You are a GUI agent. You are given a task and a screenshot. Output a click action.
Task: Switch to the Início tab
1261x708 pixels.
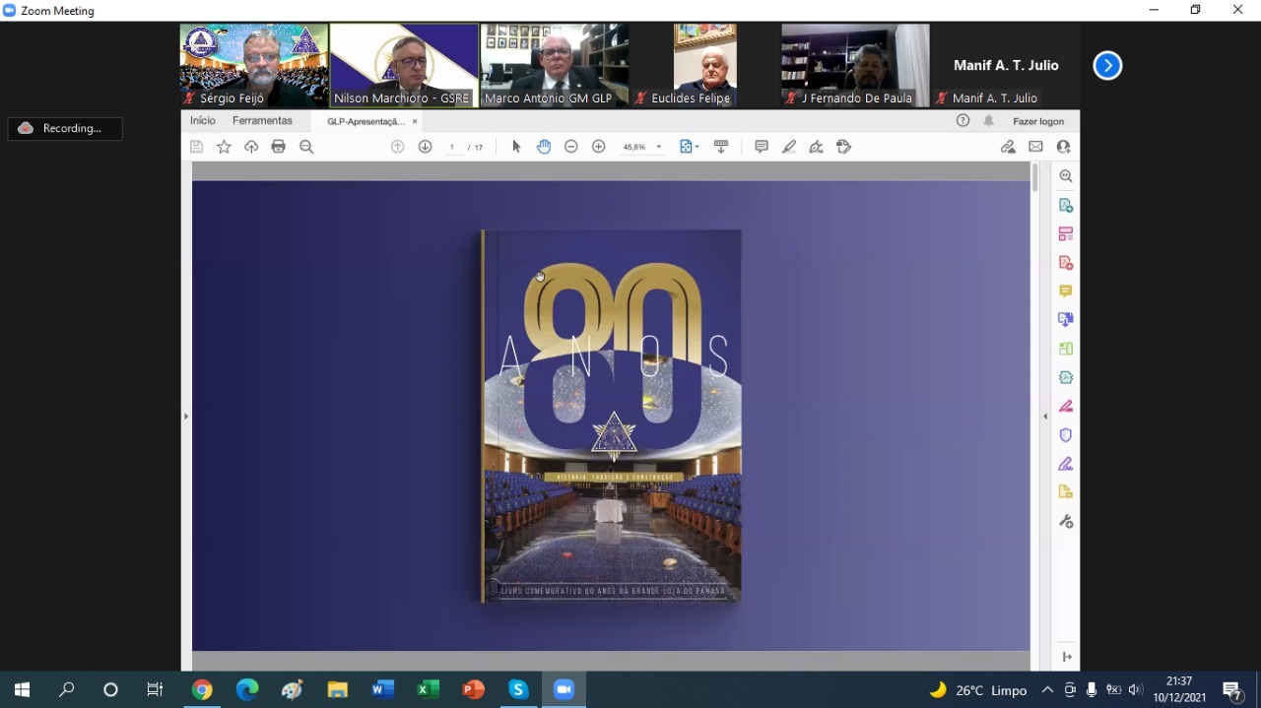click(x=203, y=121)
